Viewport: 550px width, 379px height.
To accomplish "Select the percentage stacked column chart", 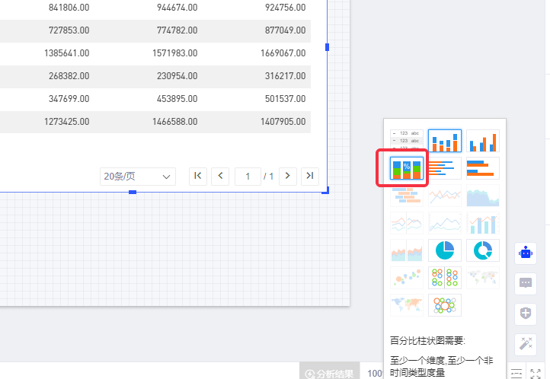I will pos(406,167).
